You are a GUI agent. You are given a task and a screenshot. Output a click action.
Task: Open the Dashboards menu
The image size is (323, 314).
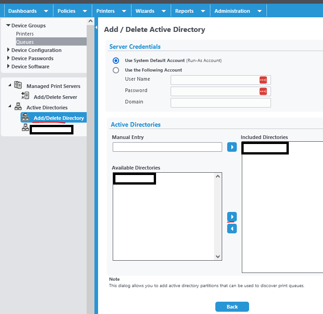pyautogui.click(x=22, y=11)
